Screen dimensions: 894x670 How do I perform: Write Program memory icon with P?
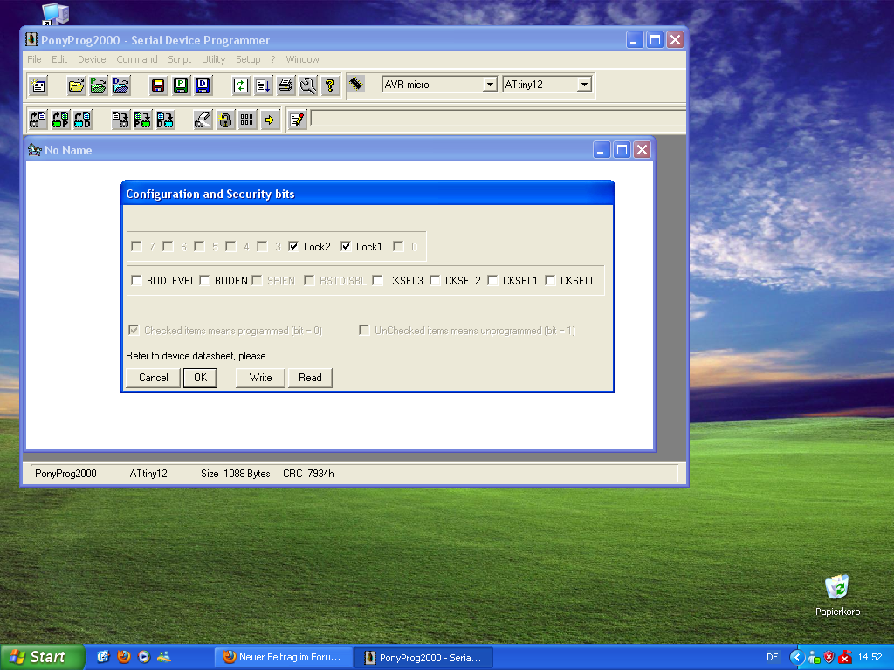tap(142, 120)
